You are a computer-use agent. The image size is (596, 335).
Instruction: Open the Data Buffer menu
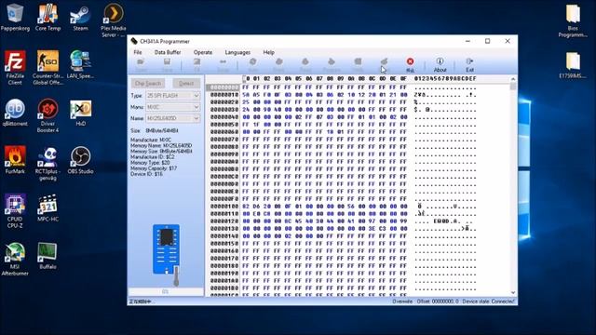click(168, 52)
